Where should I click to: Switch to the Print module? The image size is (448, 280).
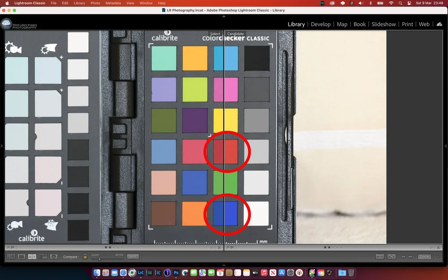click(x=407, y=24)
